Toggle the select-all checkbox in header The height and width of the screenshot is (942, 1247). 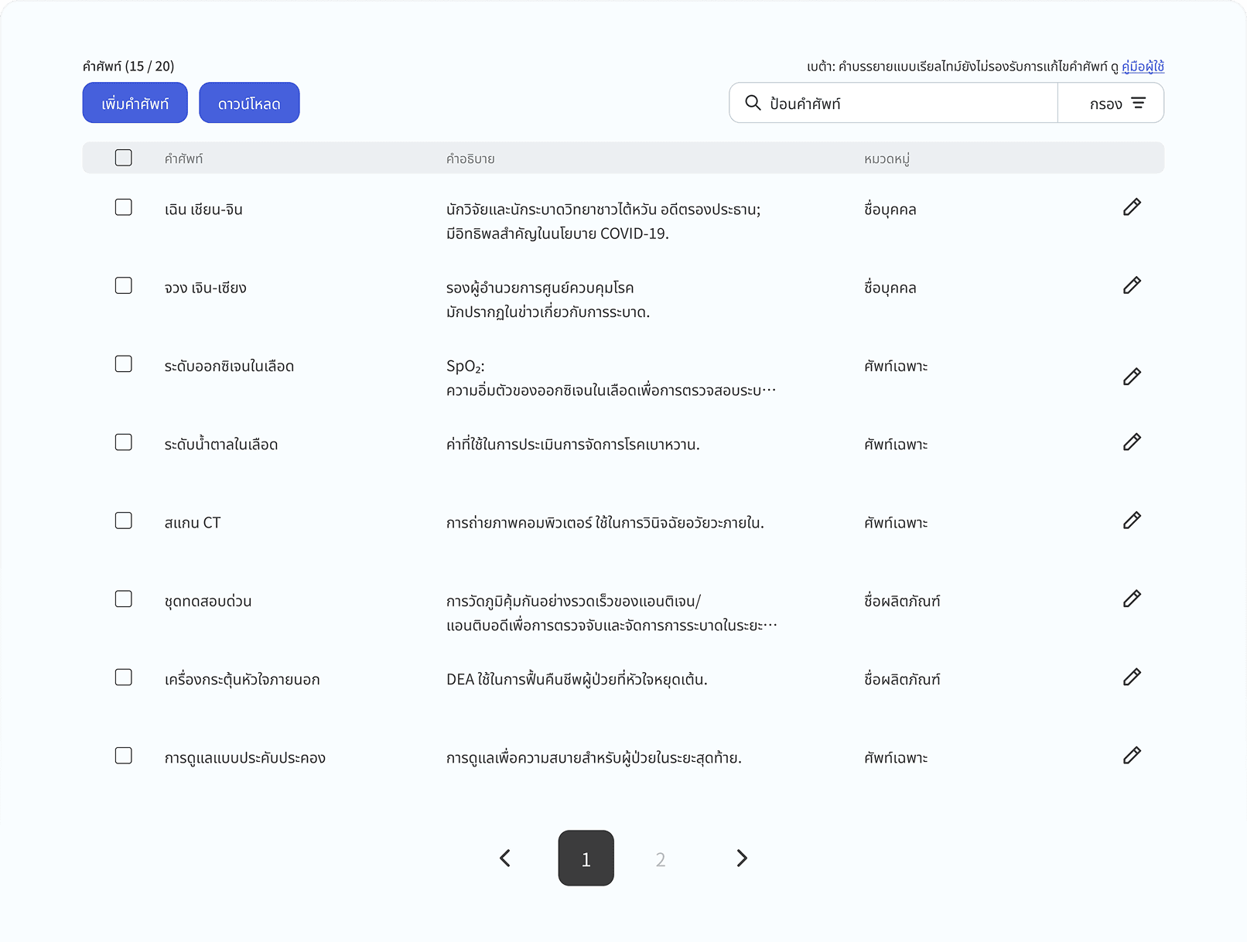click(x=124, y=158)
